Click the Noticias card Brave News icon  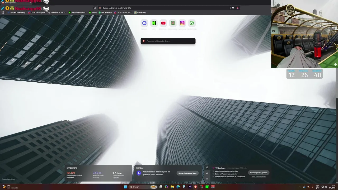[139, 173]
